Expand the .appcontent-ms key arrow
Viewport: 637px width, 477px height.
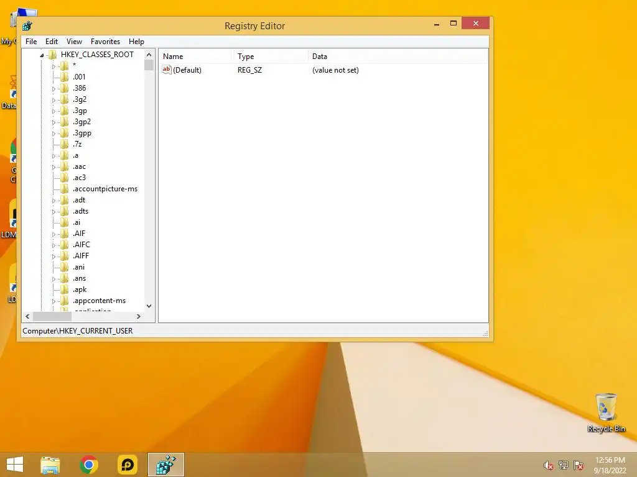click(x=53, y=301)
